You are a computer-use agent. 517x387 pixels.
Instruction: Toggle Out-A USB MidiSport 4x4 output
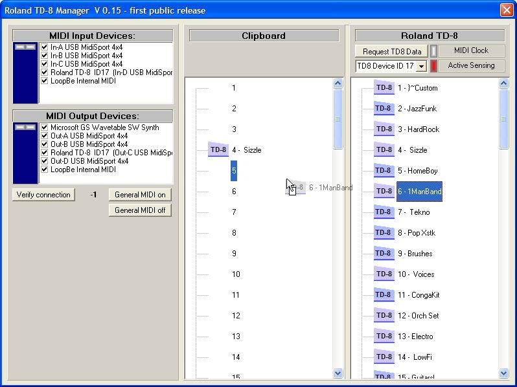coord(45,136)
